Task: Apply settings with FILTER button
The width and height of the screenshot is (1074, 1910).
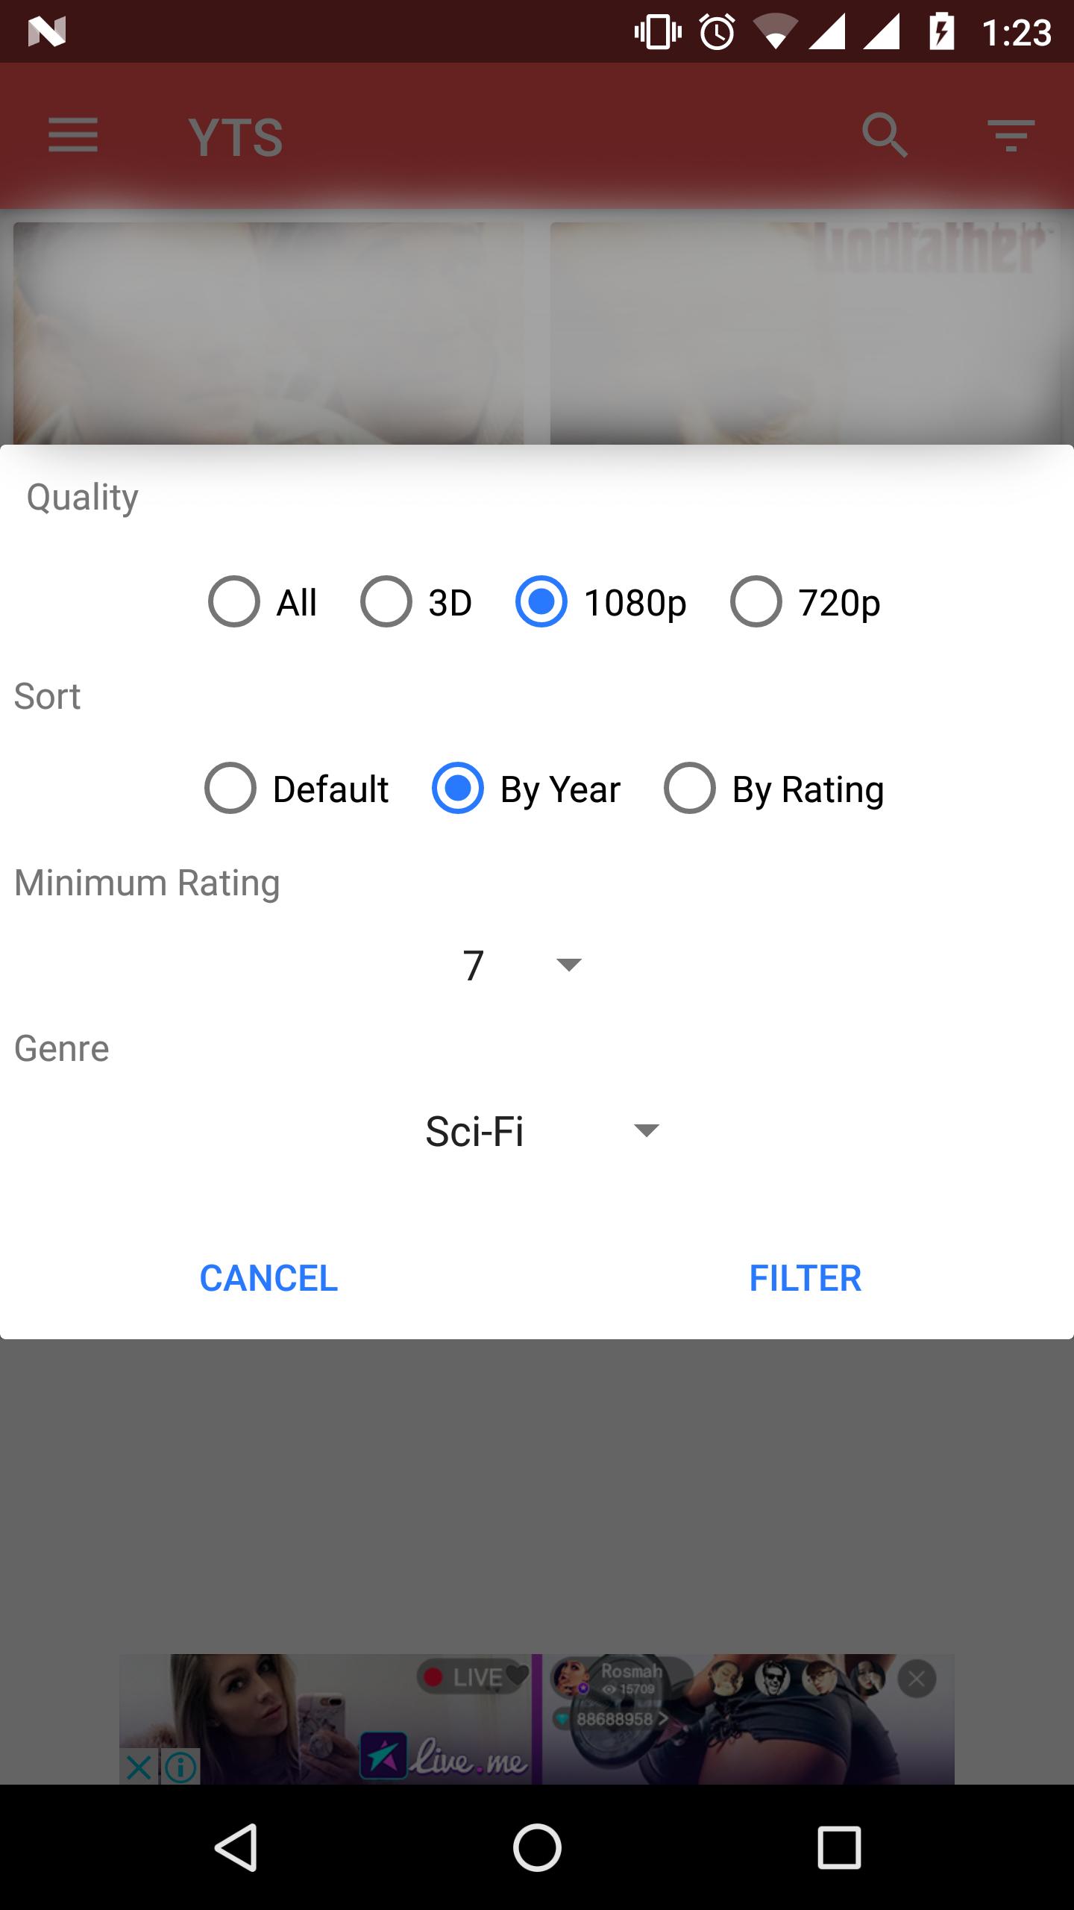Action: click(805, 1278)
